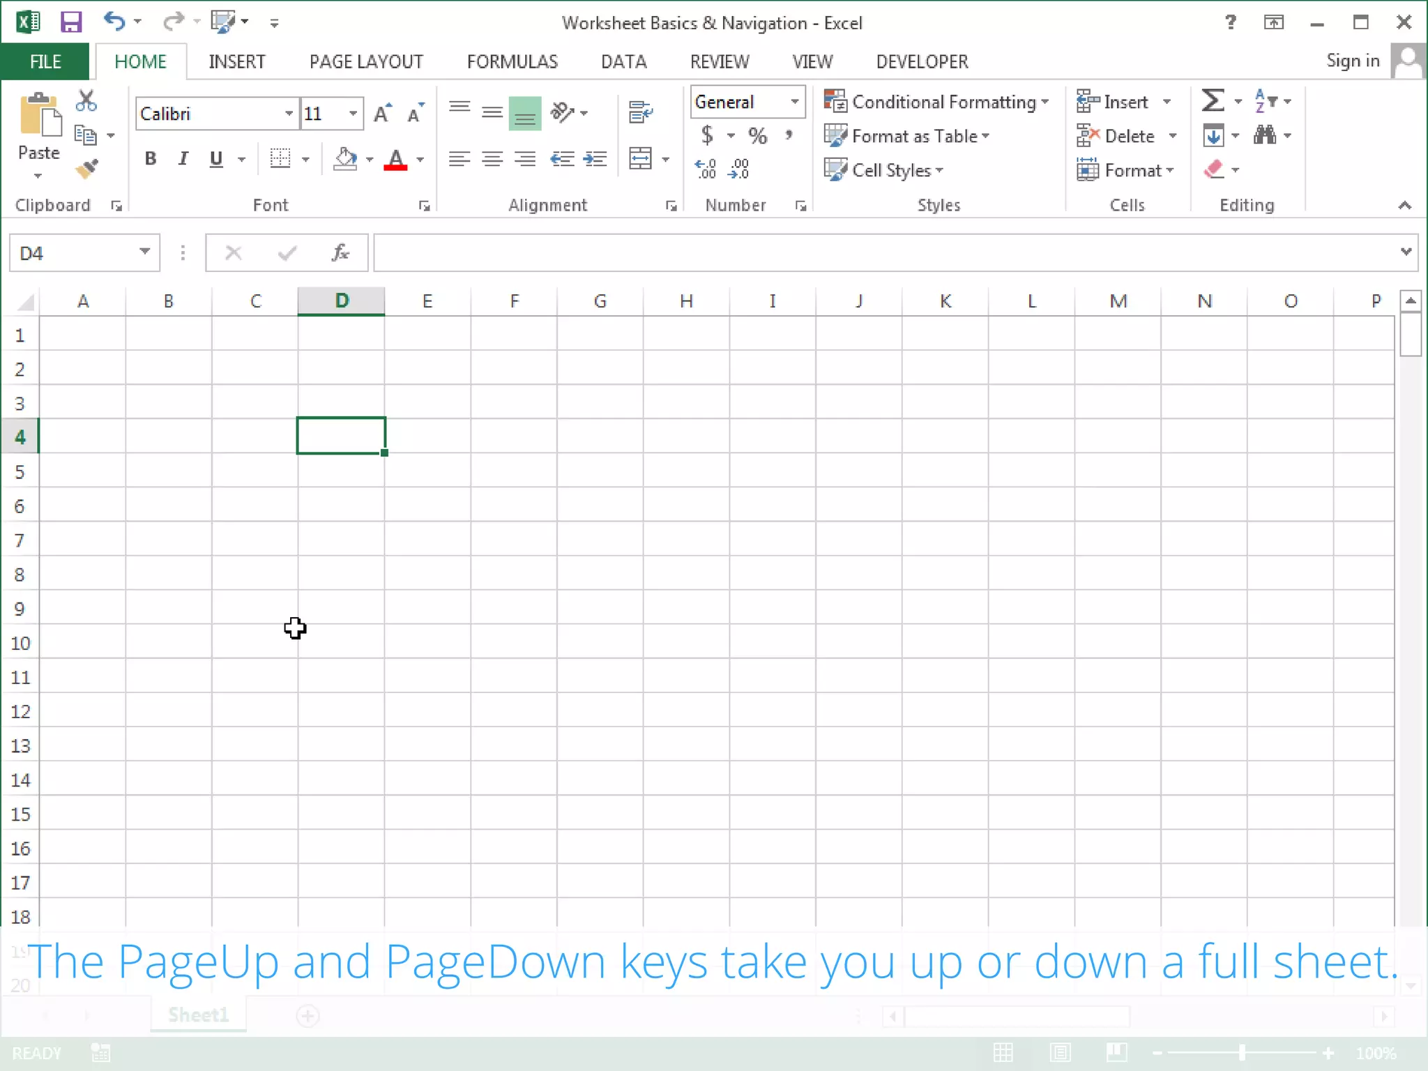Click the AutoSum sigma icon
The width and height of the screenshot is (1428, 1071).
(x=1213, y=100)
